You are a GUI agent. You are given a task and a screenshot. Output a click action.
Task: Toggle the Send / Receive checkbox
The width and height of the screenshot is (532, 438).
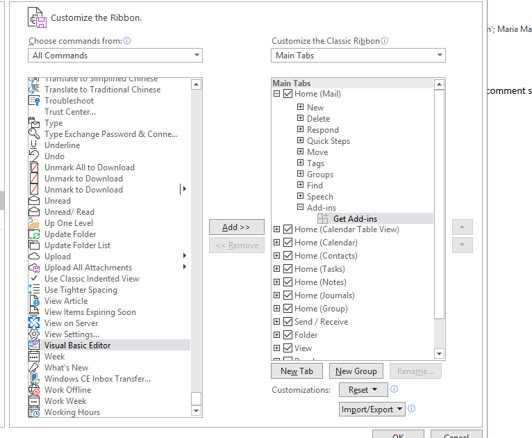click(x=288, y=321)
